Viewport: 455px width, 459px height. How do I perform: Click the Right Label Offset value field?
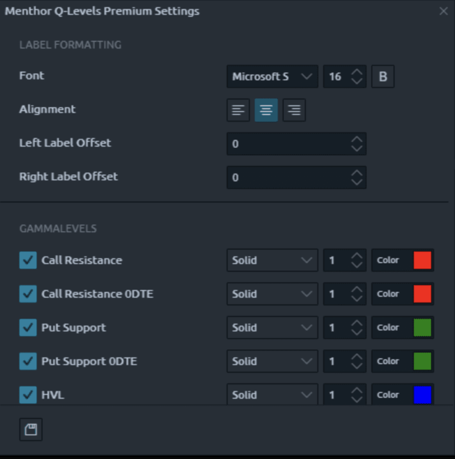284,178
